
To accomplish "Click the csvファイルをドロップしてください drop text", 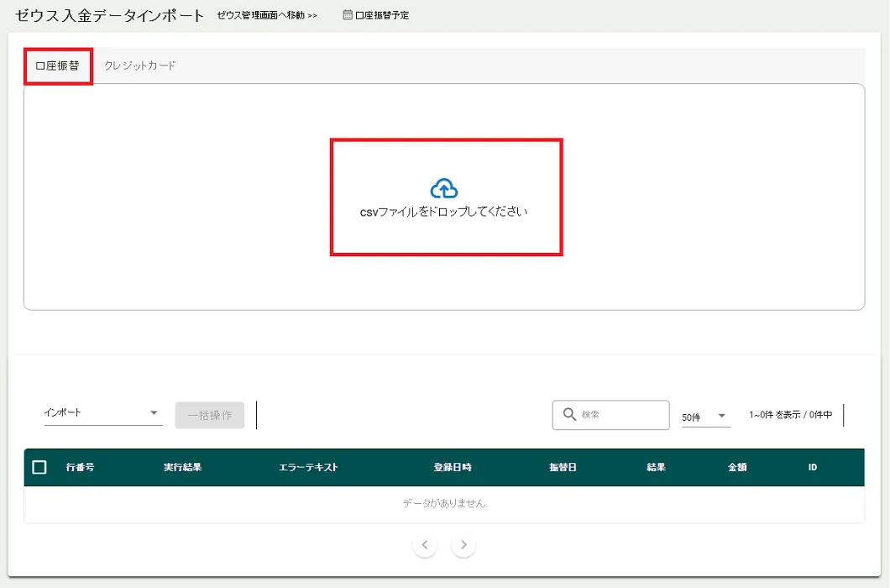I will coord(444,212).
